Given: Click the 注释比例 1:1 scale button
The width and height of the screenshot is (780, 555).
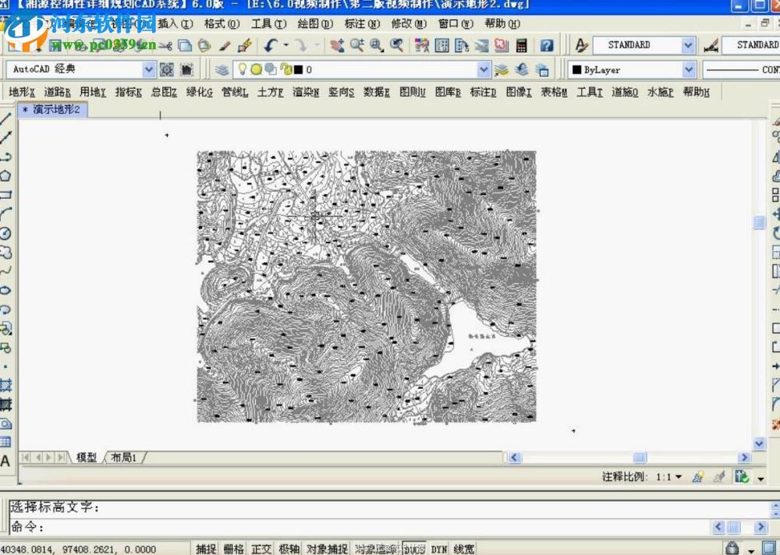Looking at the screenshot, I should pos(668,476).
